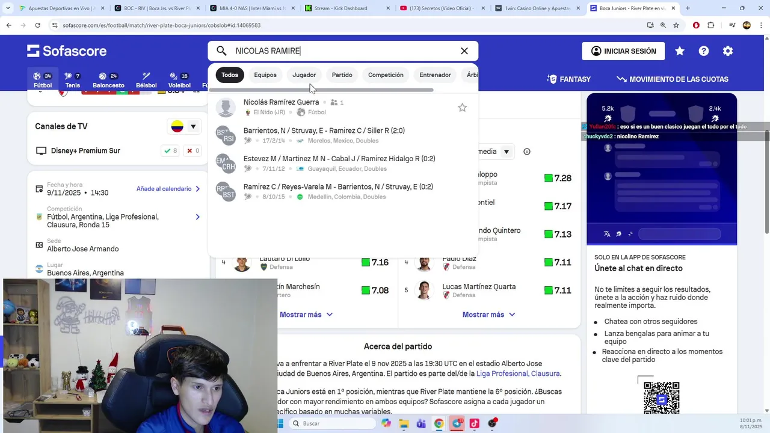Select the Voleibol sport icon
Screen dimensions: 770x433
point(179,80)
